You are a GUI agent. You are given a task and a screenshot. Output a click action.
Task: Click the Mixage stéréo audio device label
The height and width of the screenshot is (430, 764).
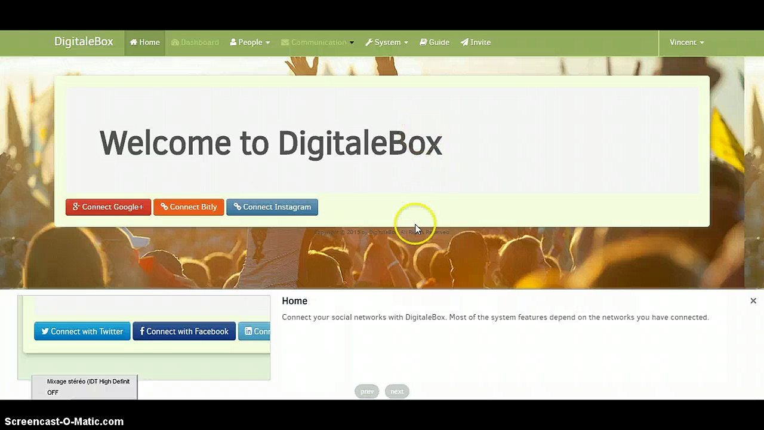coord(88,381)
